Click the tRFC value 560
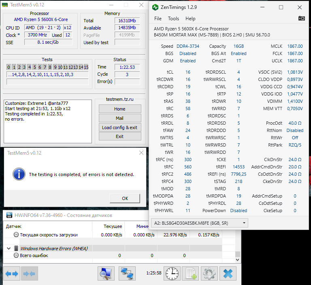 tap(188, 167)
